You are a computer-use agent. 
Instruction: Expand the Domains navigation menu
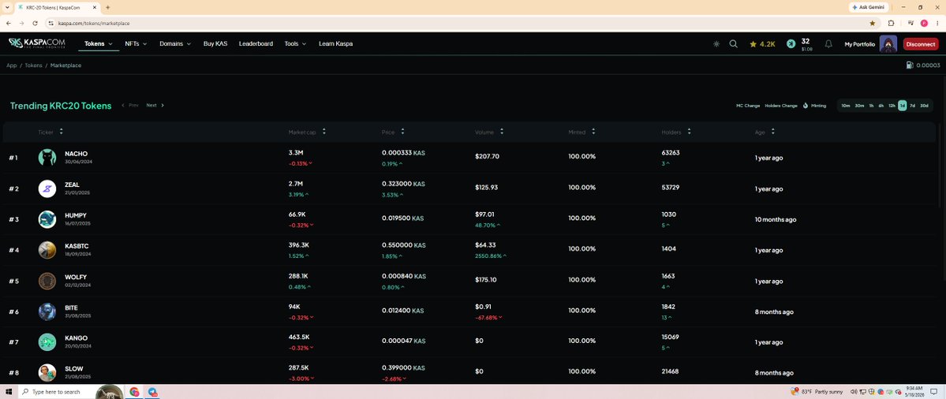click(175, 44)
